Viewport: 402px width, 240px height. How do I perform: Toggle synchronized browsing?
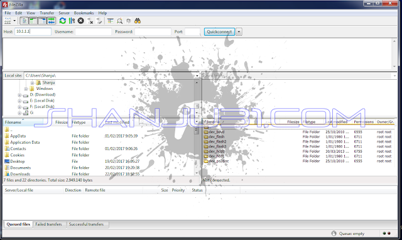(128, 21)
